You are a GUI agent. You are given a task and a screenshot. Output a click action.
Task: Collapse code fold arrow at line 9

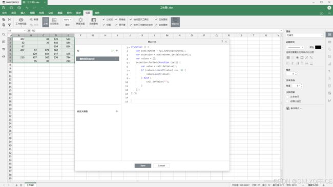point(129,78)
